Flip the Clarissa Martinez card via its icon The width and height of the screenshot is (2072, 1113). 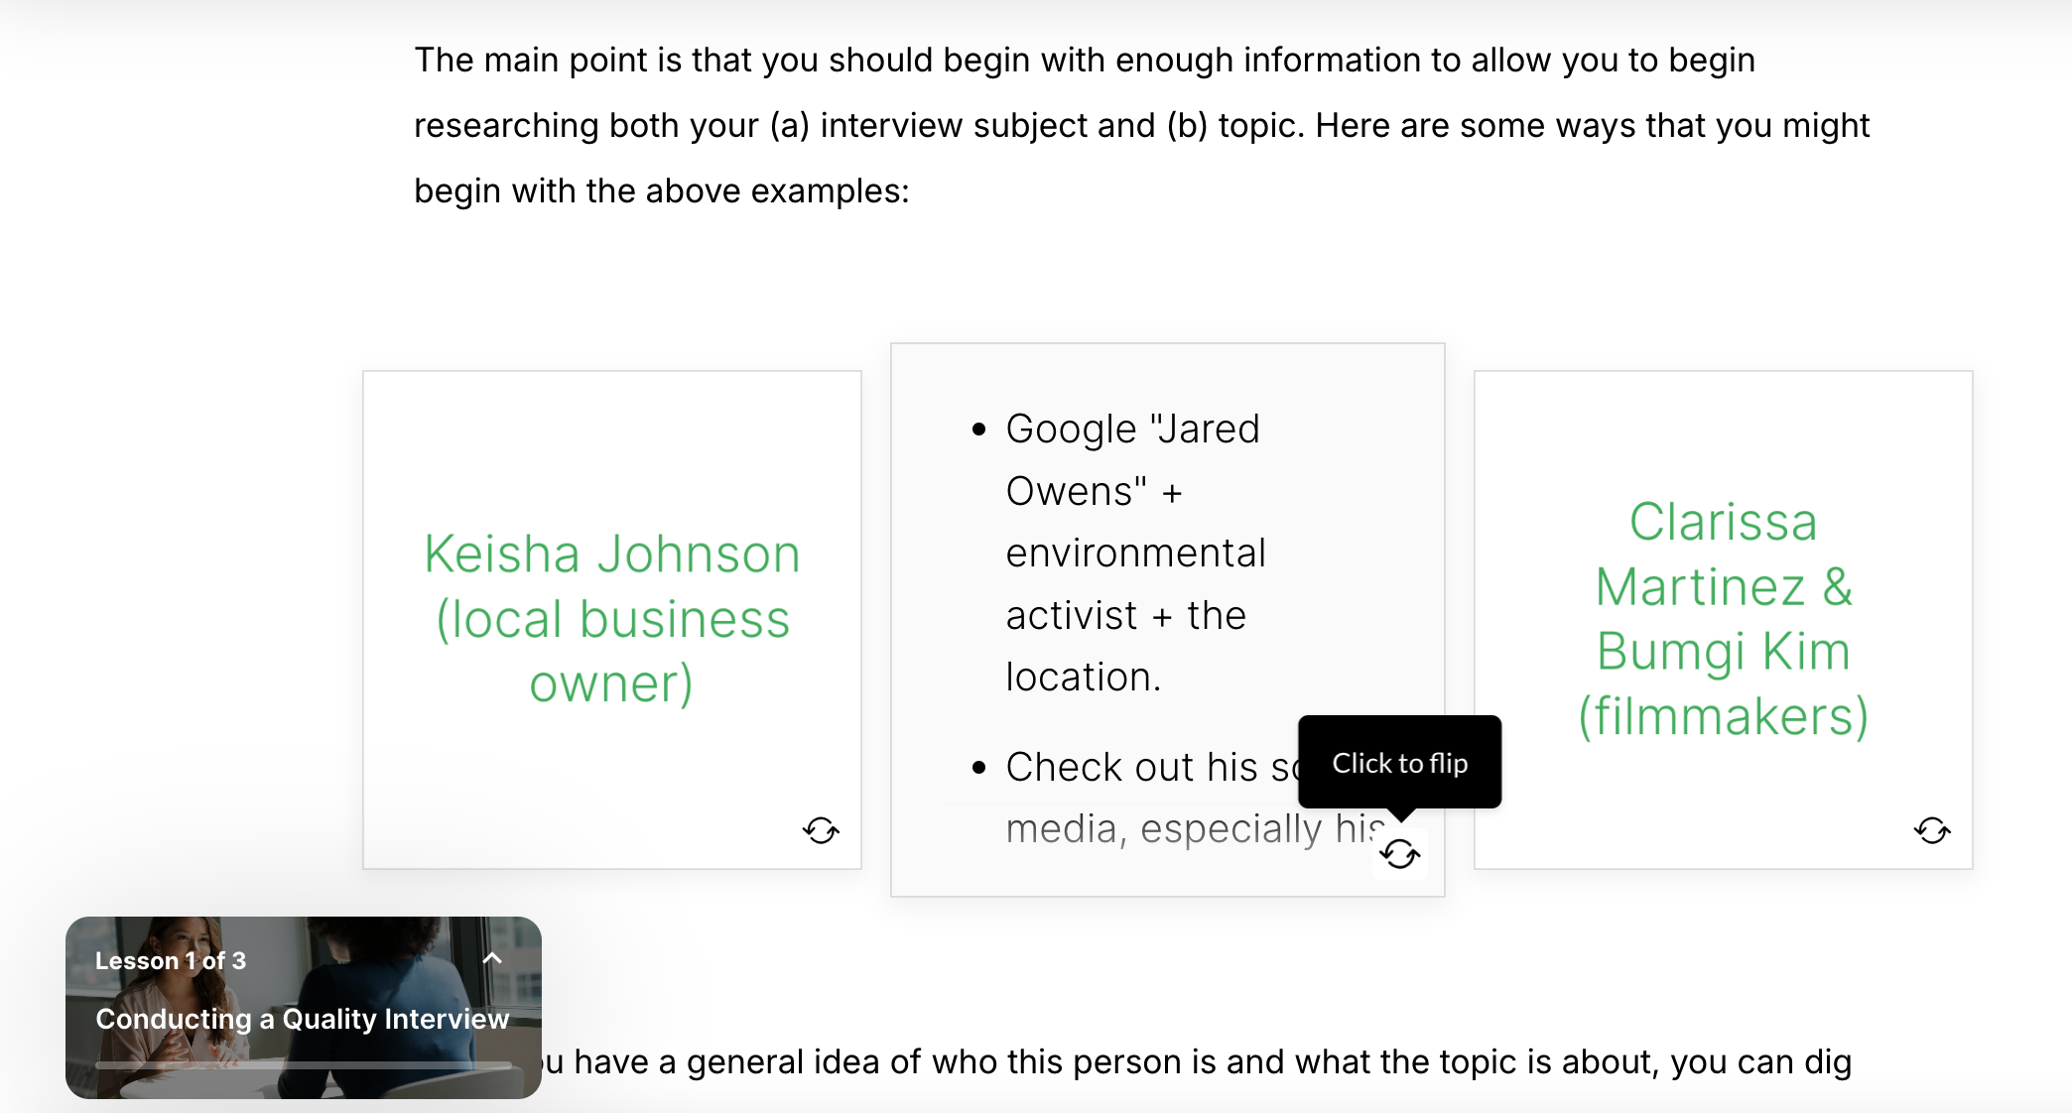[x=1932, y=830]
